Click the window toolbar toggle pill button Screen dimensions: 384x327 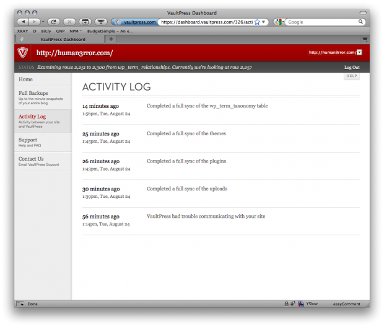pos(363,13)
